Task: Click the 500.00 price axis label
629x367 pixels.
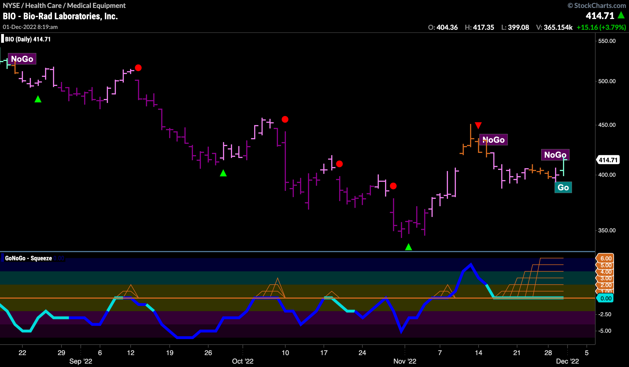Action: 607,81
